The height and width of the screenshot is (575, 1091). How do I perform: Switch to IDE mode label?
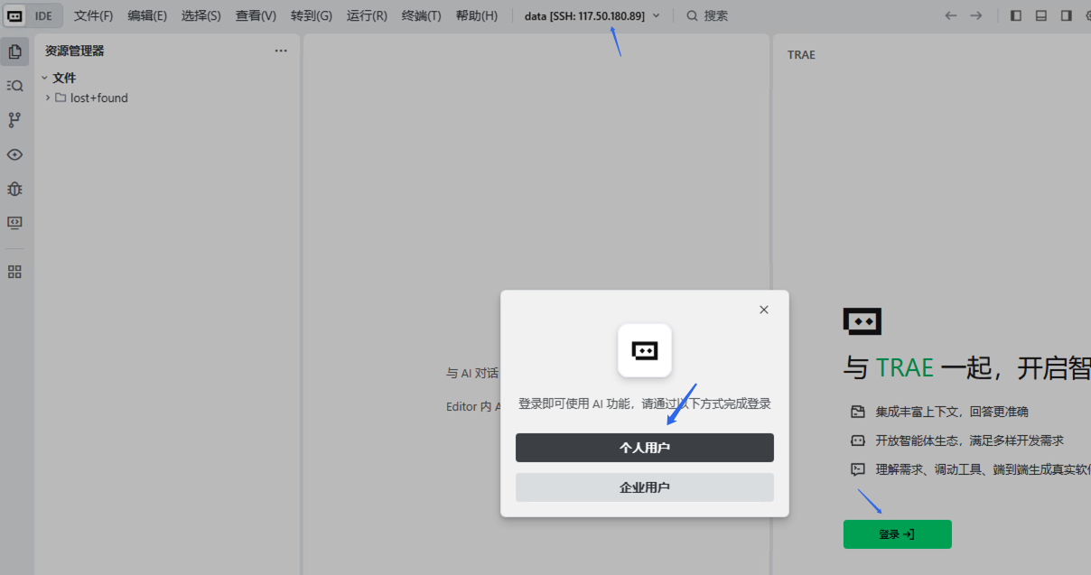tap(43, 15)
